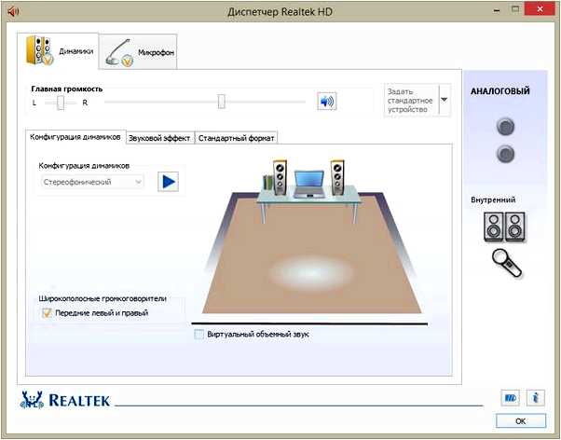Open the information icon near OK
561x440 pixels.
(535, 397)
